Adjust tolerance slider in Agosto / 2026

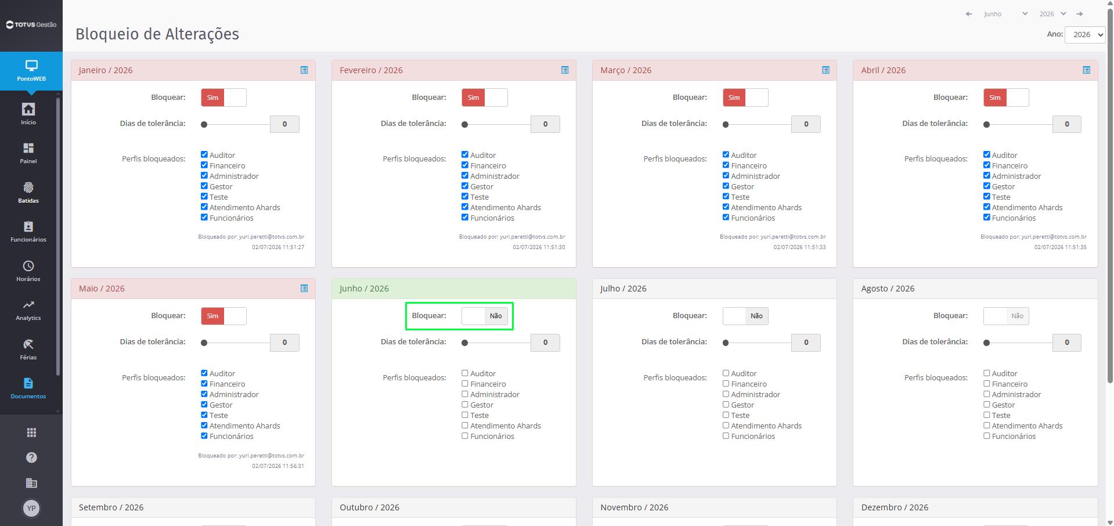click(1018, 343)
